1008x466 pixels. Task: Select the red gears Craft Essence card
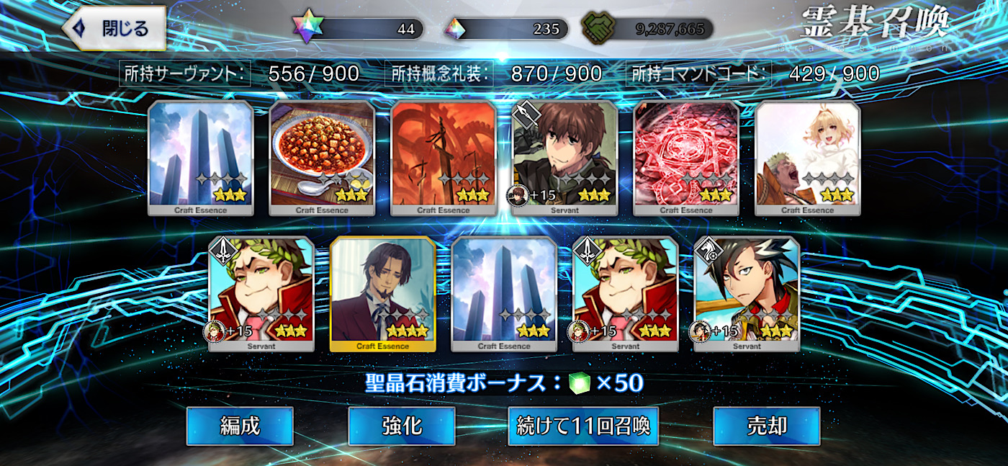click(x=444, y=158)
